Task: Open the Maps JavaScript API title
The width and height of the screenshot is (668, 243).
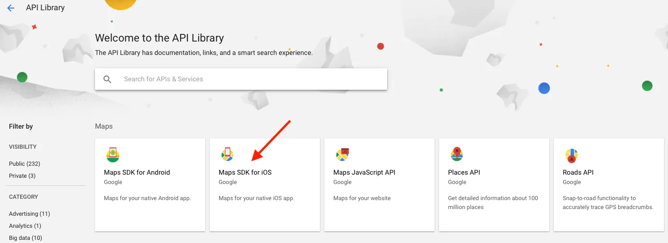Action: point(364,172)
